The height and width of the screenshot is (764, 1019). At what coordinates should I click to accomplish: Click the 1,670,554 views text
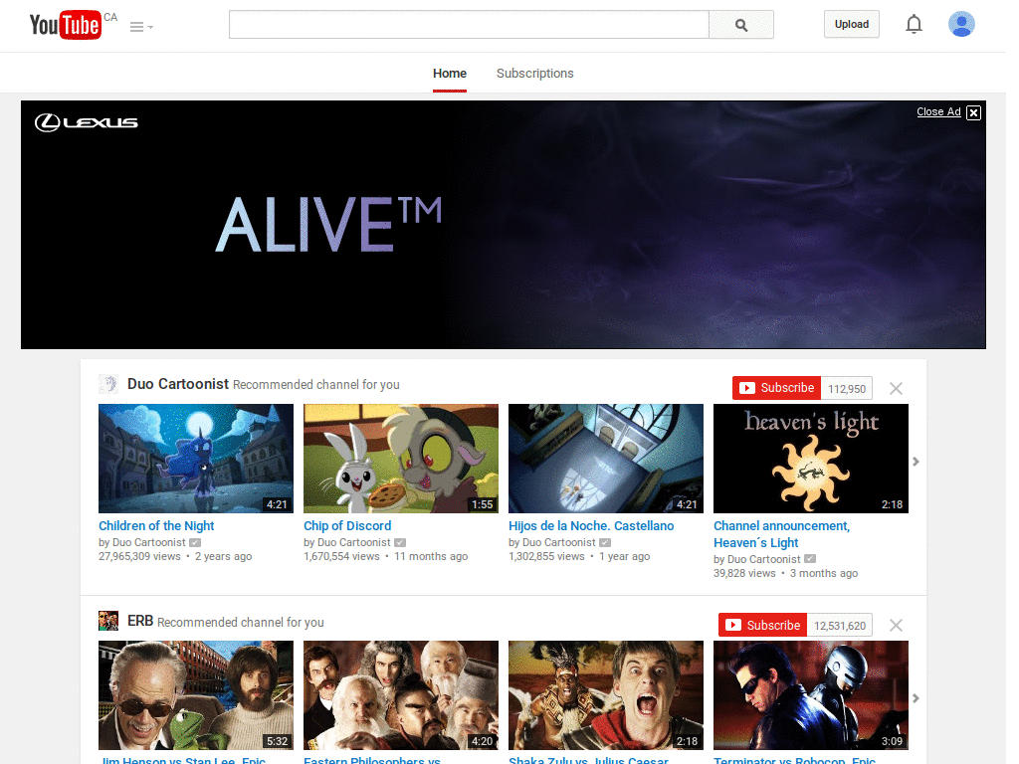[342, 557]
